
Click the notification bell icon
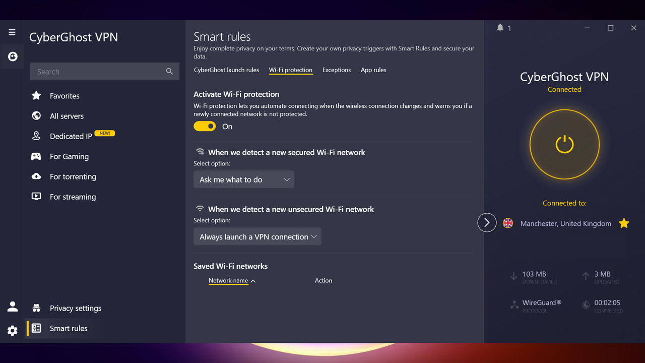click(x=500, y=28)
